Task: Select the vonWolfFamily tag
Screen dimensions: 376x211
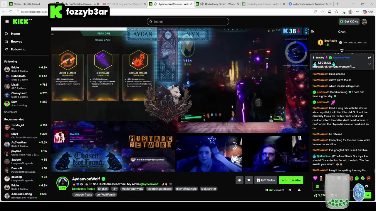Action: pos(106,195)
